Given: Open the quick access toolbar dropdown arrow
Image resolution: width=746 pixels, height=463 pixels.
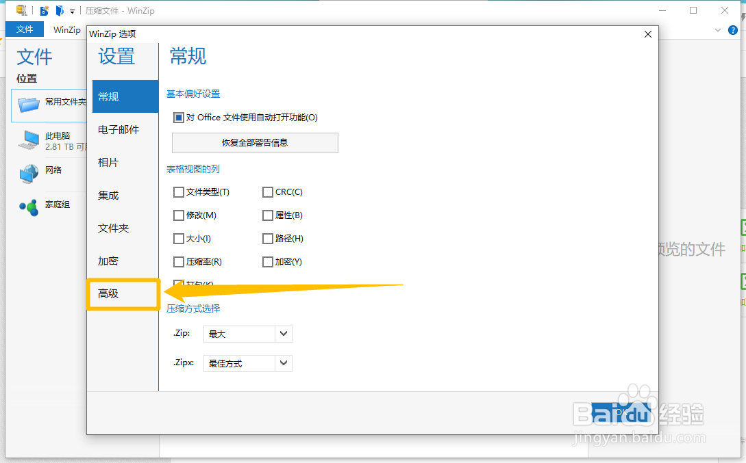Looking at the screenshot, I should pos(73,11).
